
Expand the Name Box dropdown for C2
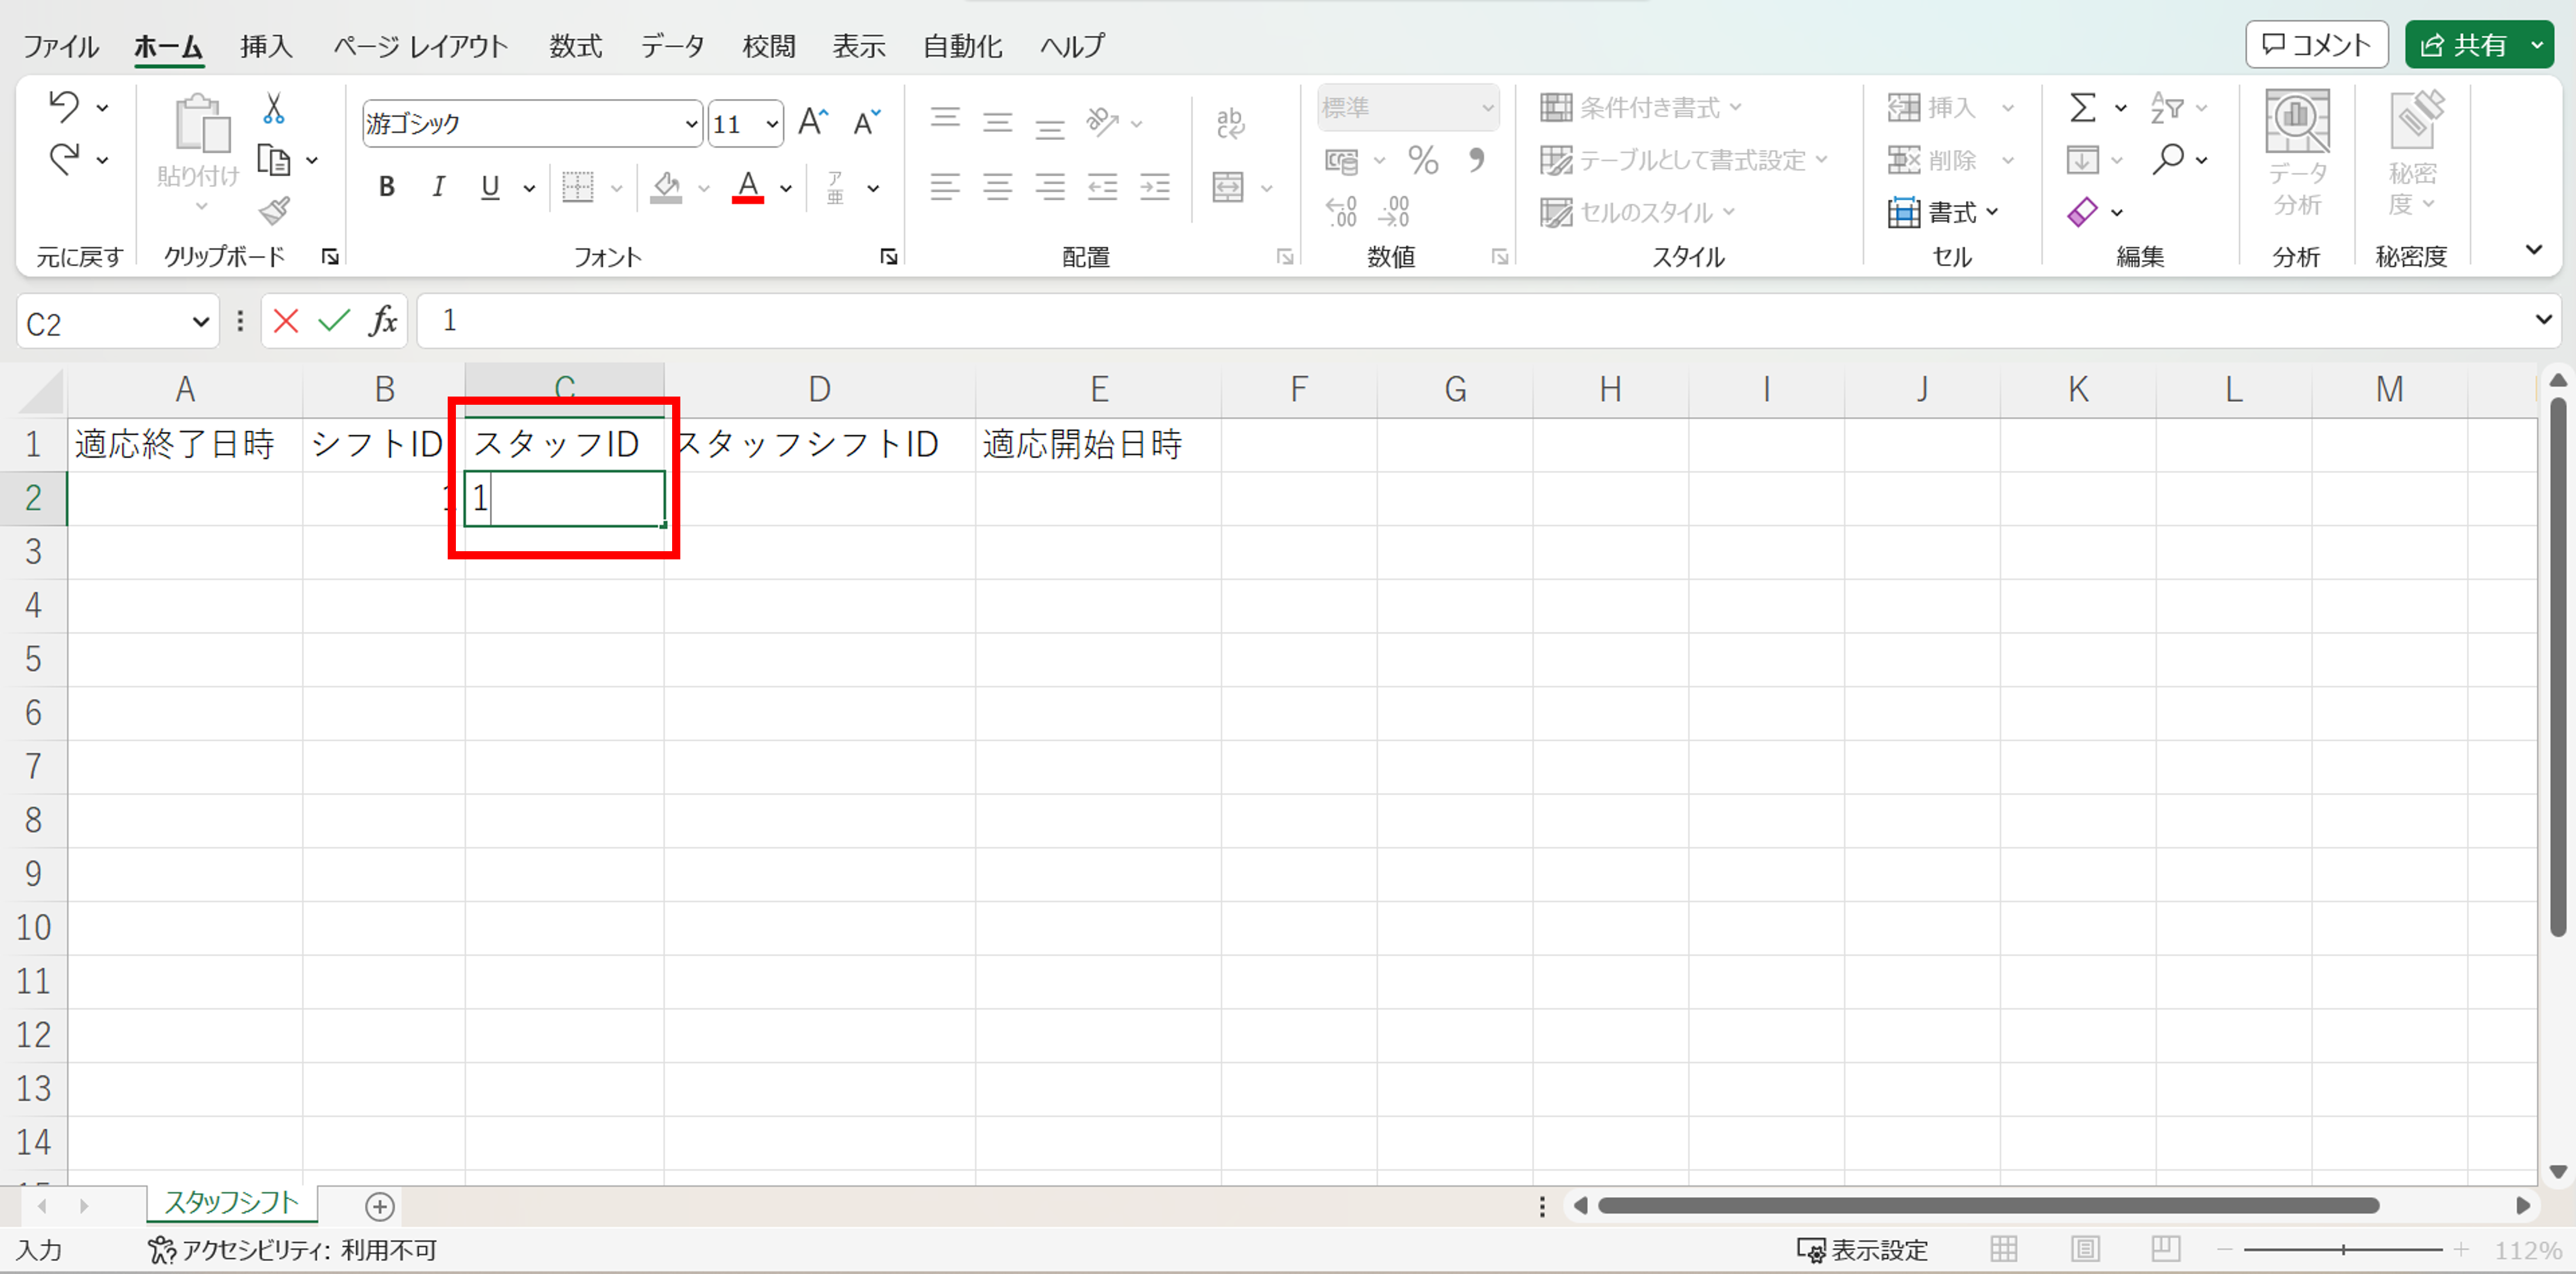[x=200, y=322]
